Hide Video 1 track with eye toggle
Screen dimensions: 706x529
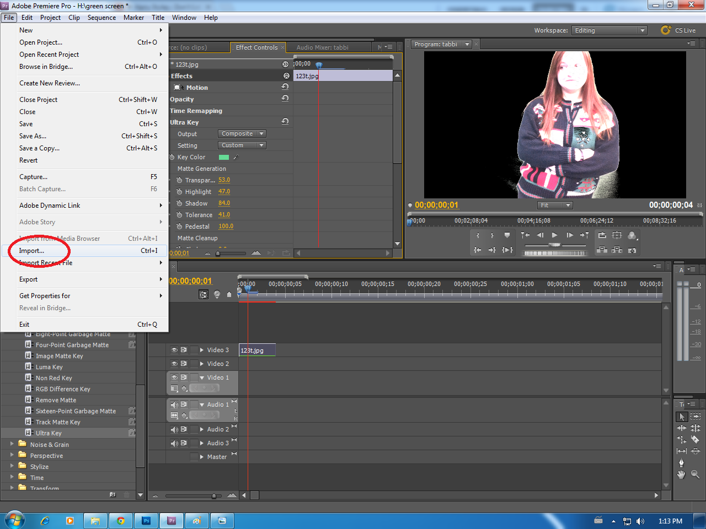click(x=174, y=377)
